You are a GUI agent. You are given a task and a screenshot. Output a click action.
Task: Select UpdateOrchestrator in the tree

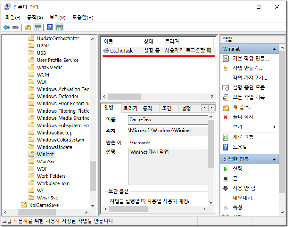tap(58, 39)
